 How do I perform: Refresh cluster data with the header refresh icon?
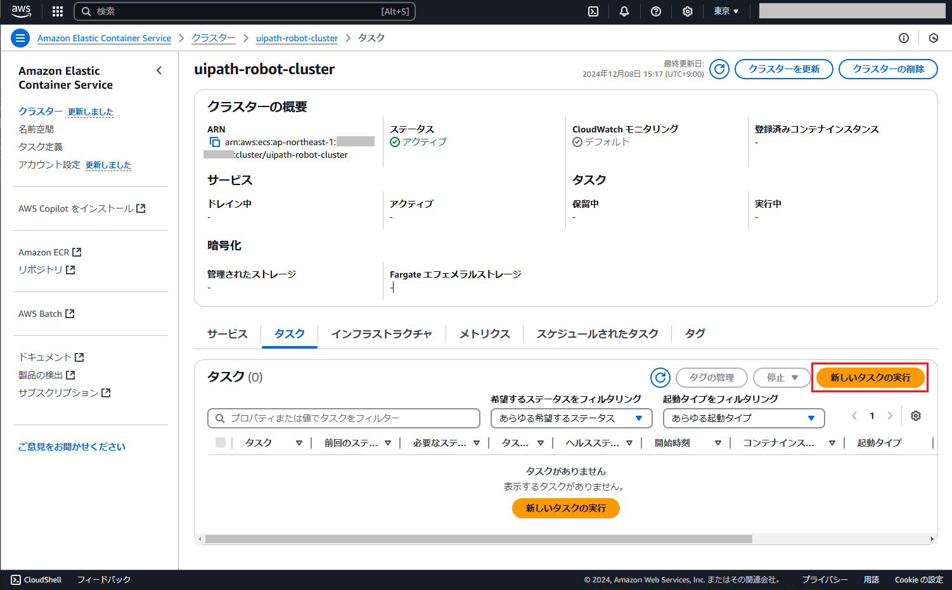pos(719,69)
